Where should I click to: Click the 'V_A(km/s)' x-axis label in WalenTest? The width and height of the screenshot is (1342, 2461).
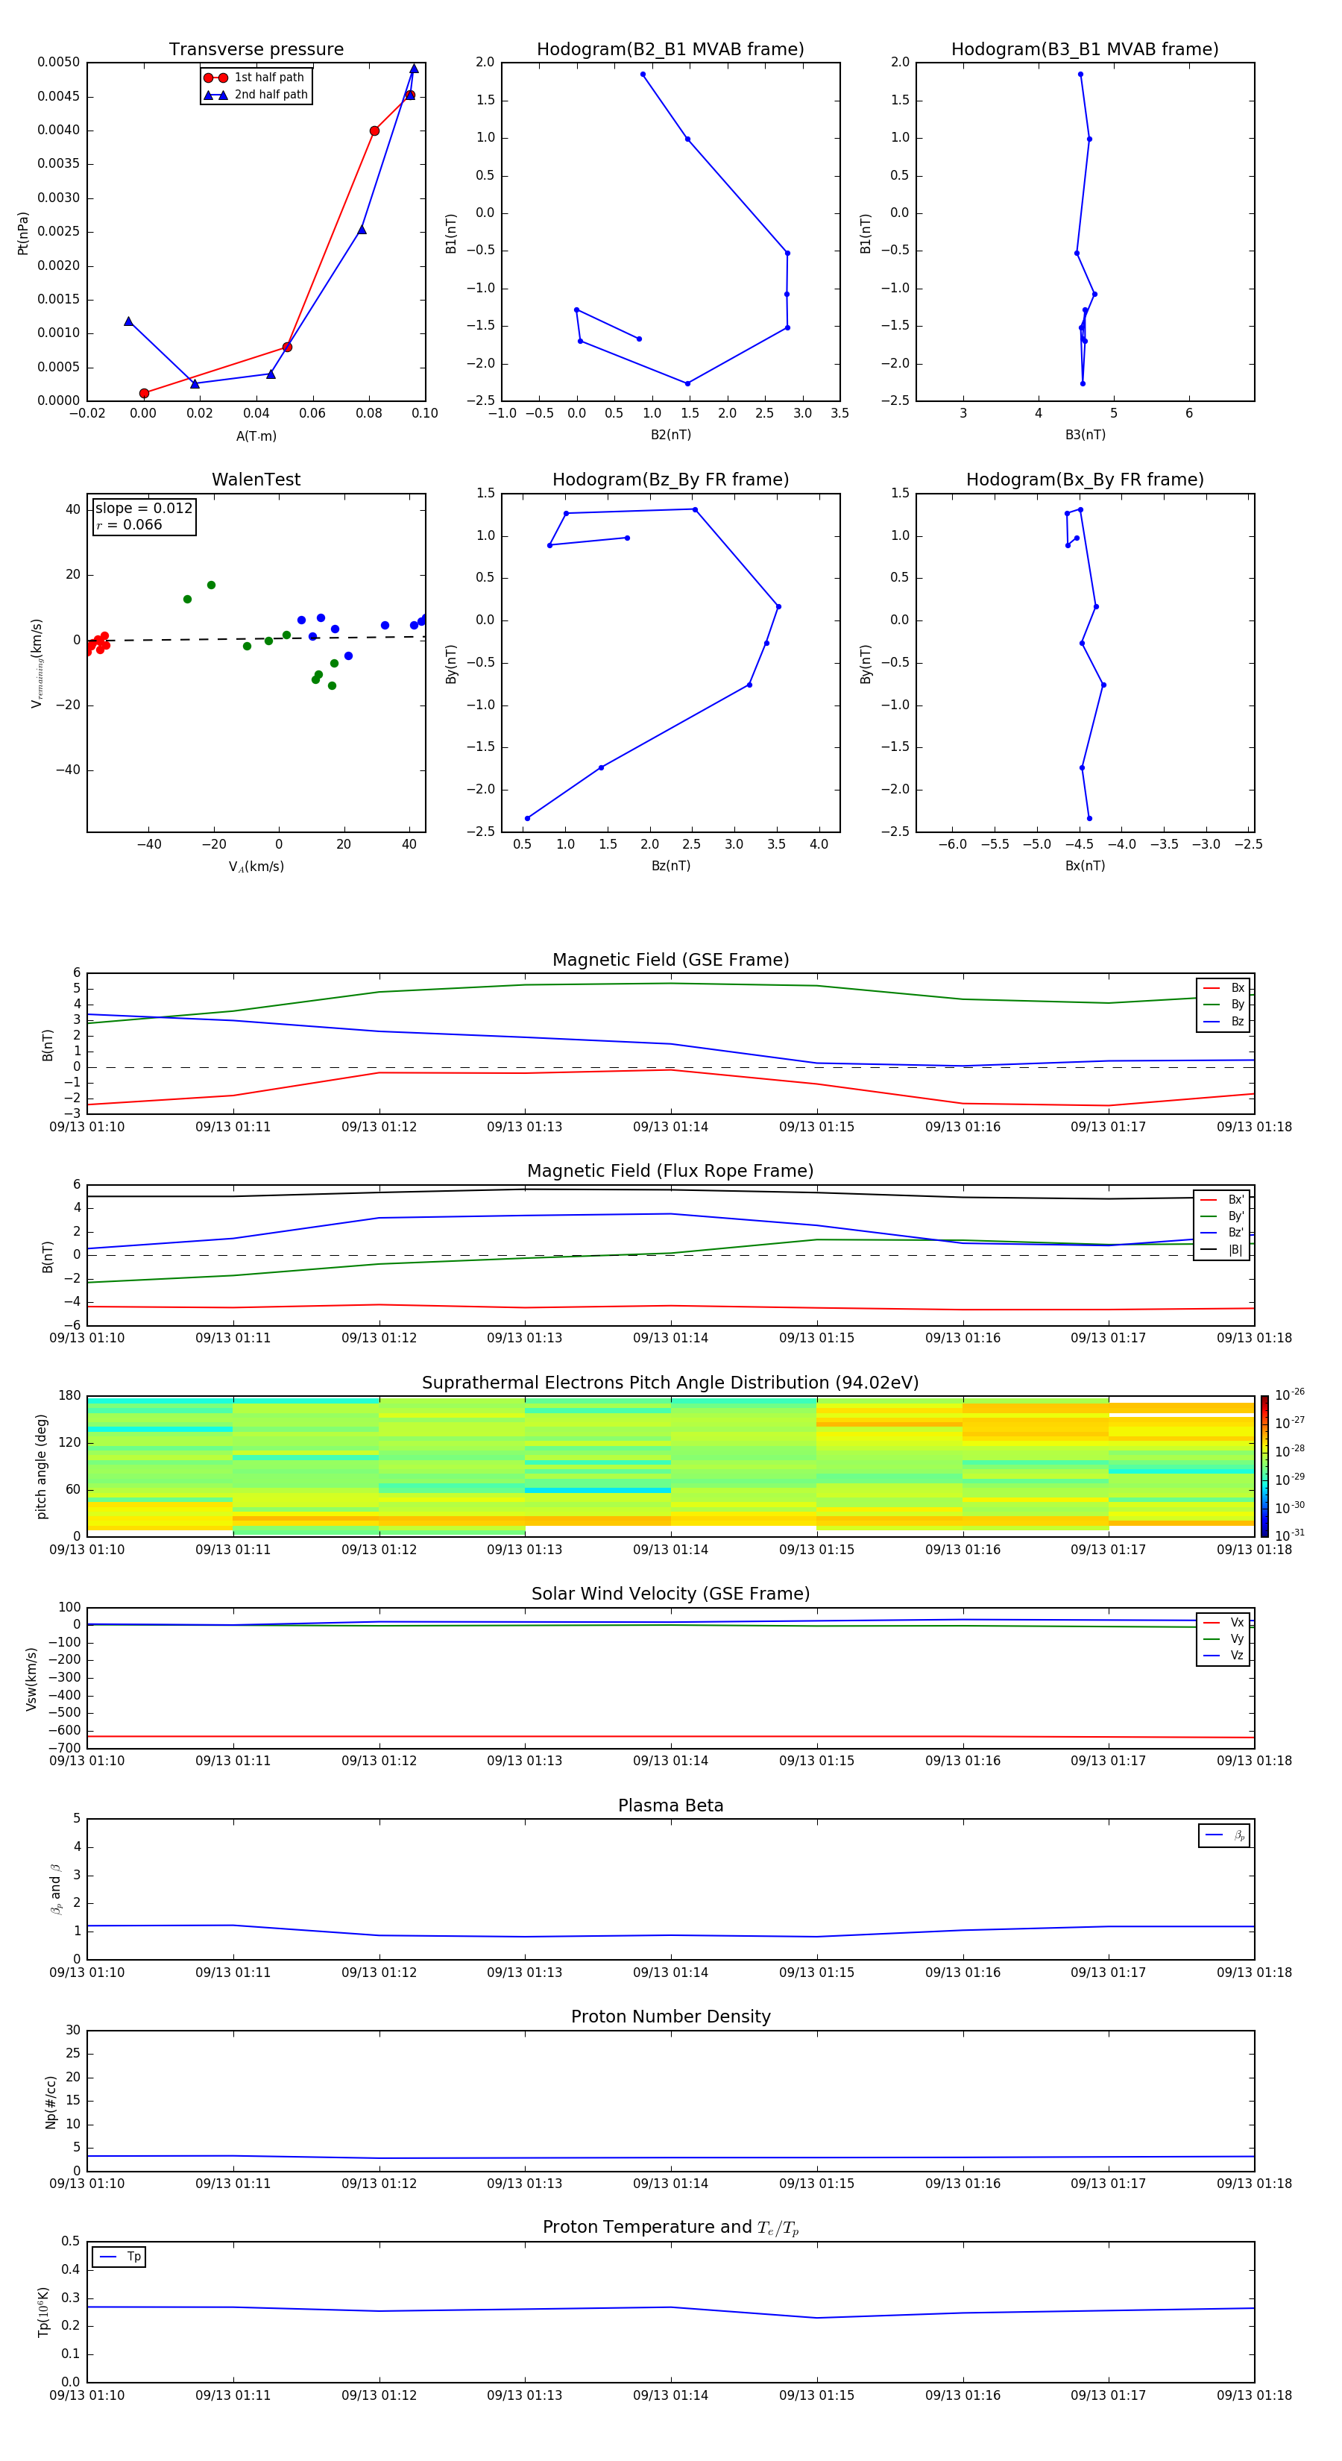coord(256,867)
